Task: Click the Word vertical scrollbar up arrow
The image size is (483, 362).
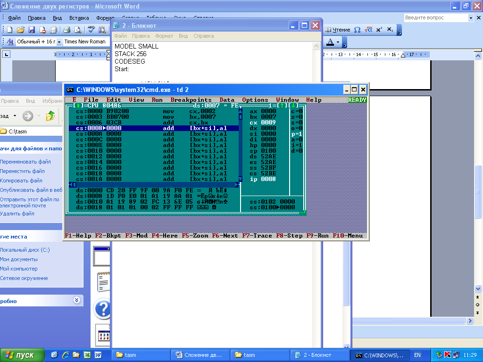Action: tap(478, 56)
